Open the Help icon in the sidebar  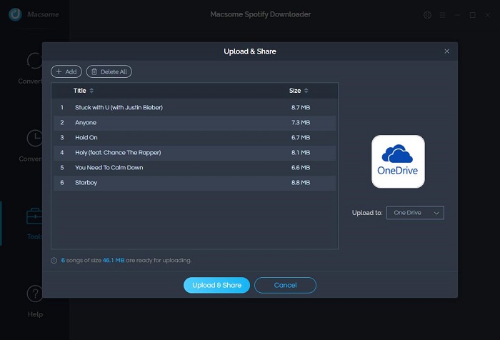tap(35, 294)
